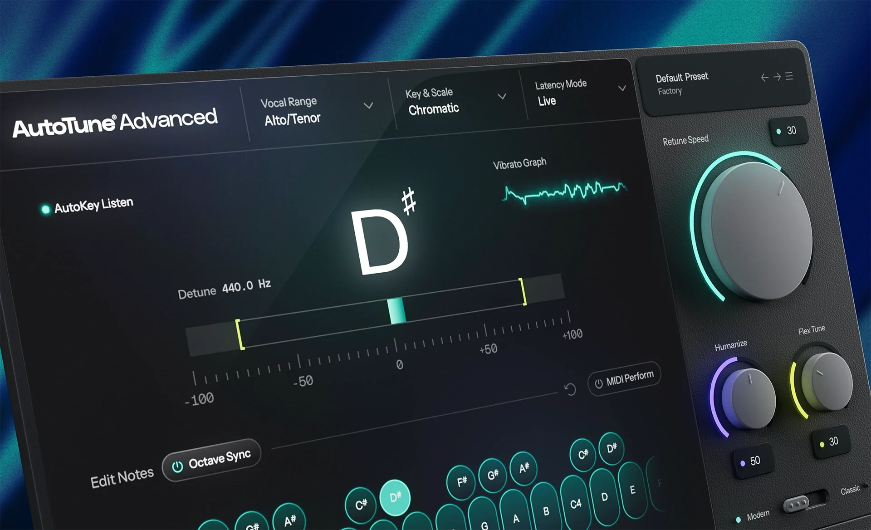Click the Humanize label
This screenshot has height=530, width=871.
[x=731, y=345]
